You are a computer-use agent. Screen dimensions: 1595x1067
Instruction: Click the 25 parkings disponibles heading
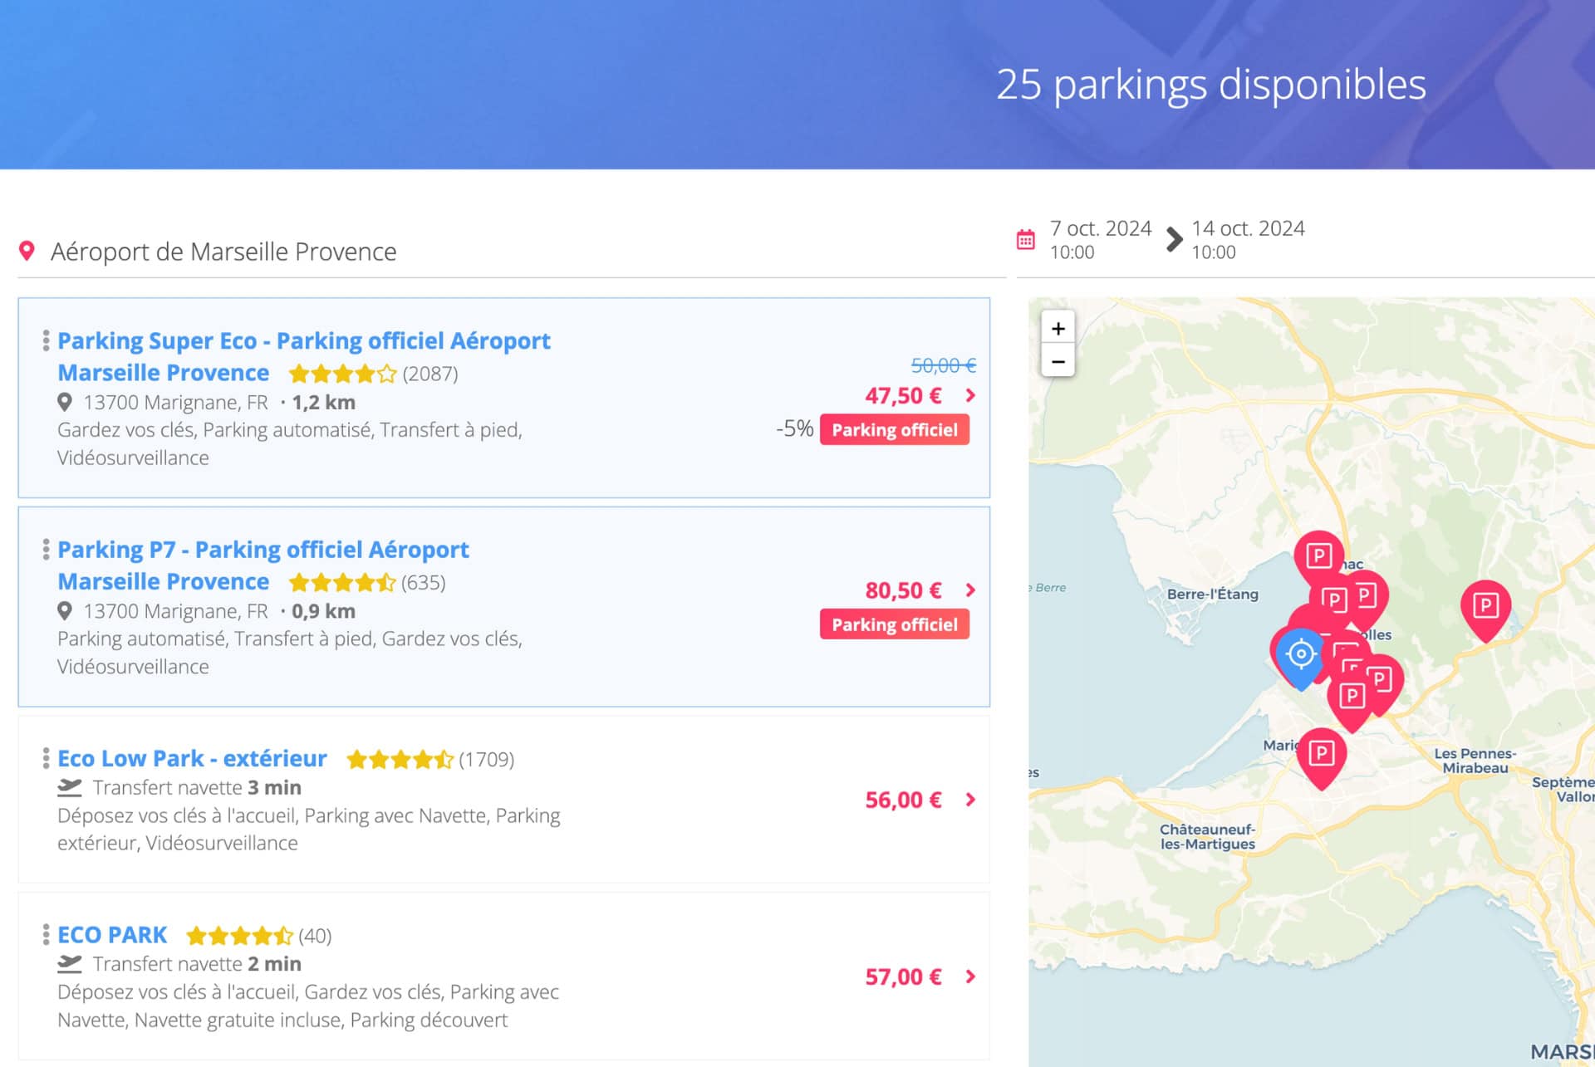pos(1211,85)
